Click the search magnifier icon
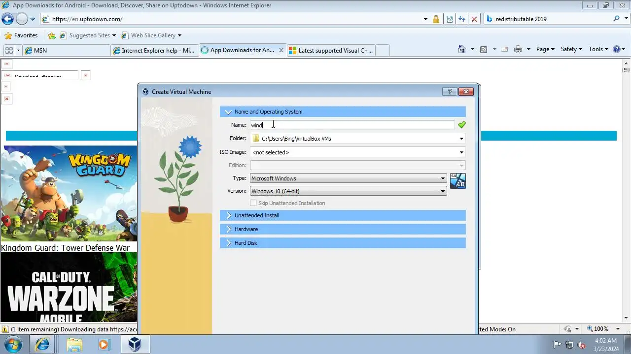 (616, 19)
